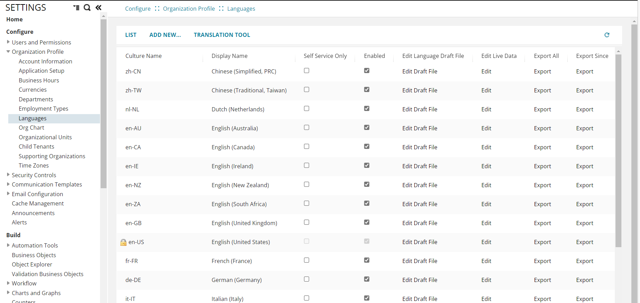Viewport: 640px width, 303px height.
Task: Click the search icon in Settings header
Action: coord(87,8)
